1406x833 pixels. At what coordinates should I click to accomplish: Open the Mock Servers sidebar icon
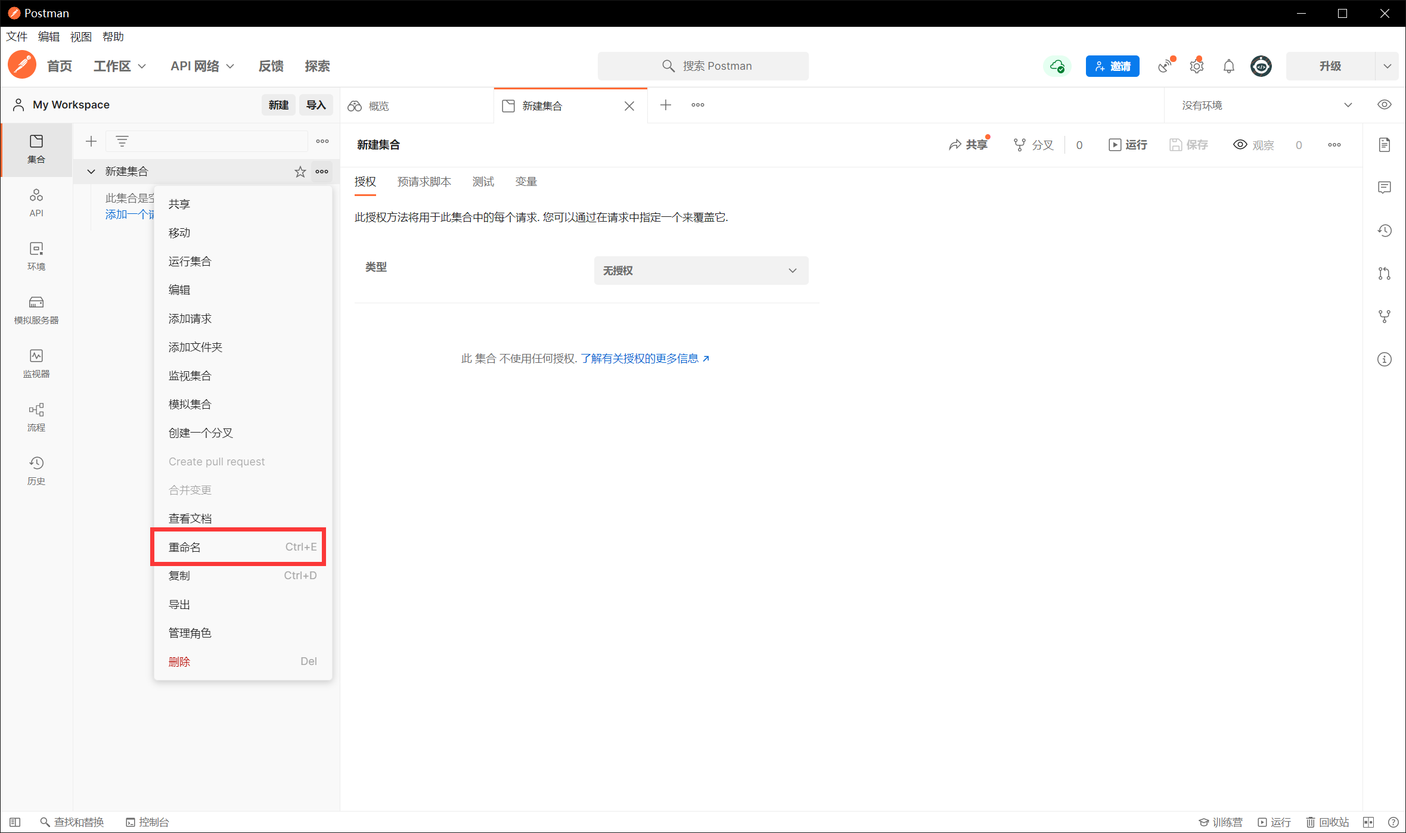[36, 309]
